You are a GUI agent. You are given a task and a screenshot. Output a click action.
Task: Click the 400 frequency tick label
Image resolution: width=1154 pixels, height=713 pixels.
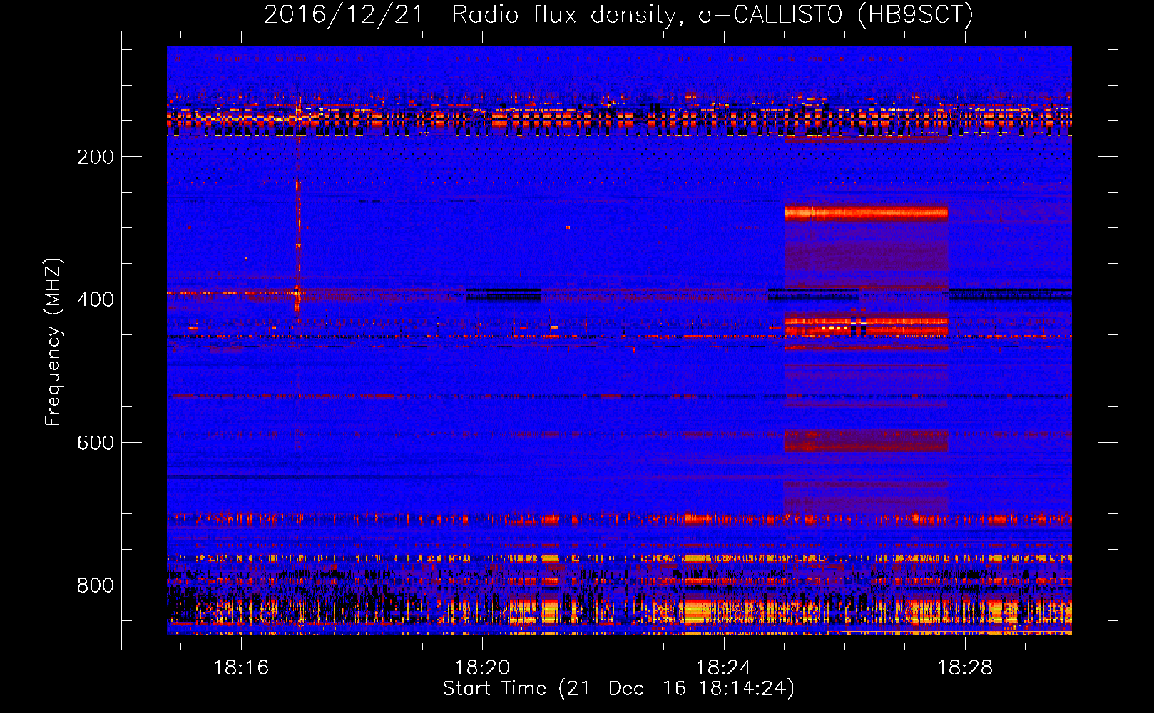96,299
